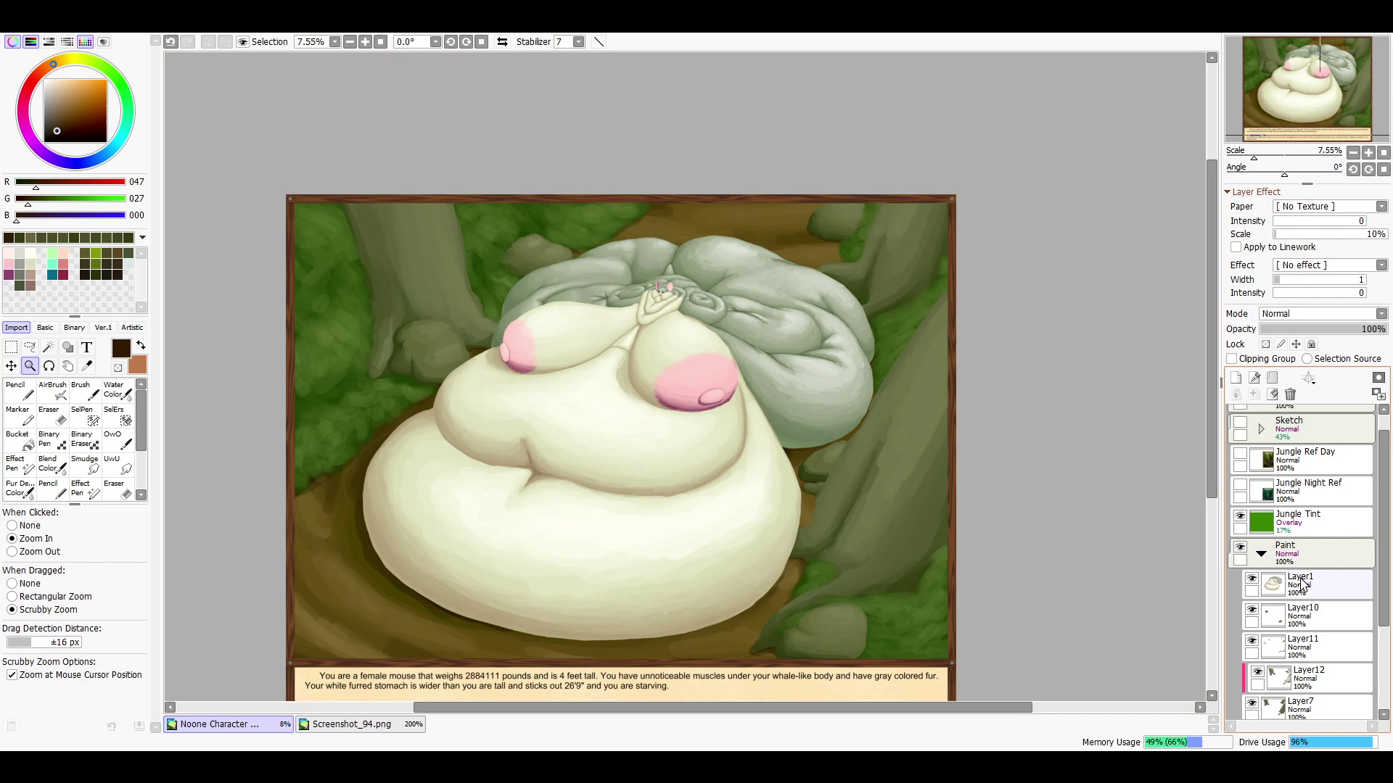The height and width of the screenshot is (783, 1393).
Task: Switch to the Screenshot_94.png document tab
Action: (361, 724)
